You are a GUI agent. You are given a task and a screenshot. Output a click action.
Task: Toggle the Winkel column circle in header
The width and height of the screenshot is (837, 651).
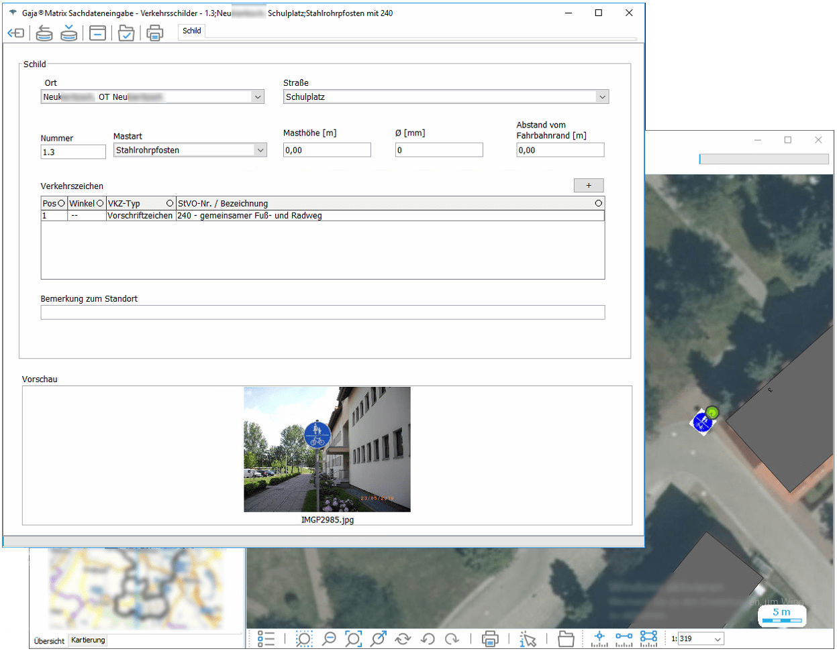pyautogui.click(x=100, y=203)
